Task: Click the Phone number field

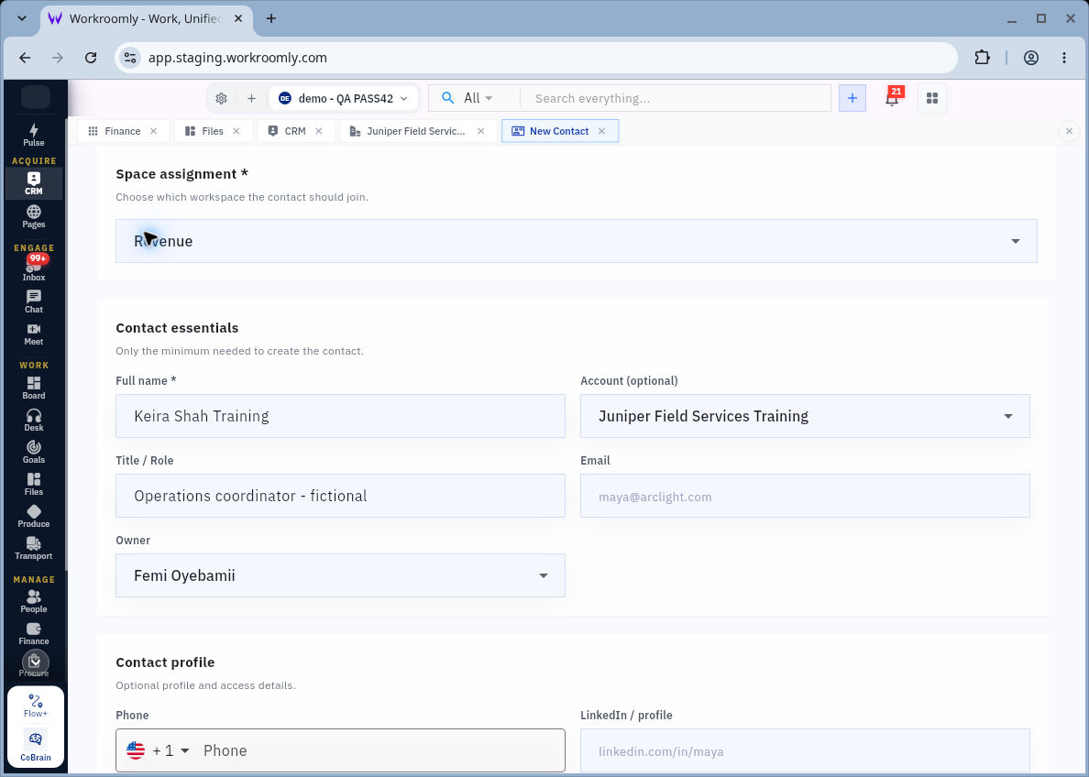Action: click(x=379, y=750)
